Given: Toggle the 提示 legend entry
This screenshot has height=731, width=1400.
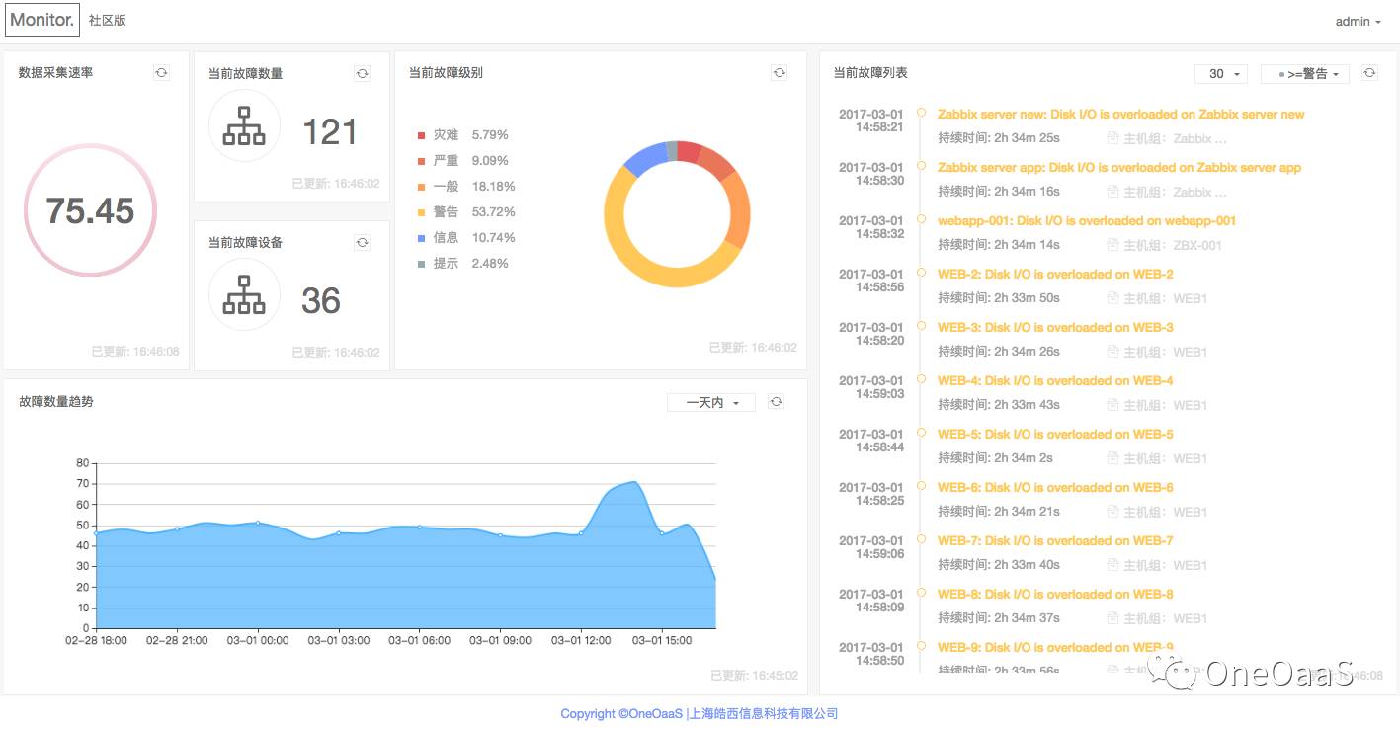Looking at the screenshot, I should click(462, 264).
